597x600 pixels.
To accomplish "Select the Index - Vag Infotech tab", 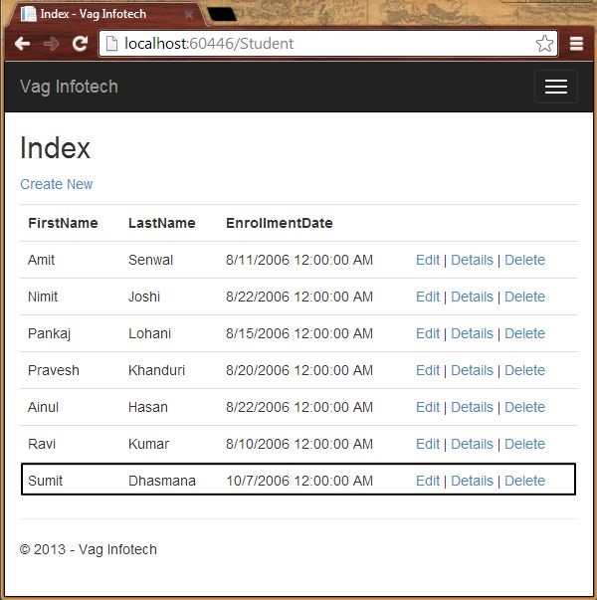I will 109,14.
